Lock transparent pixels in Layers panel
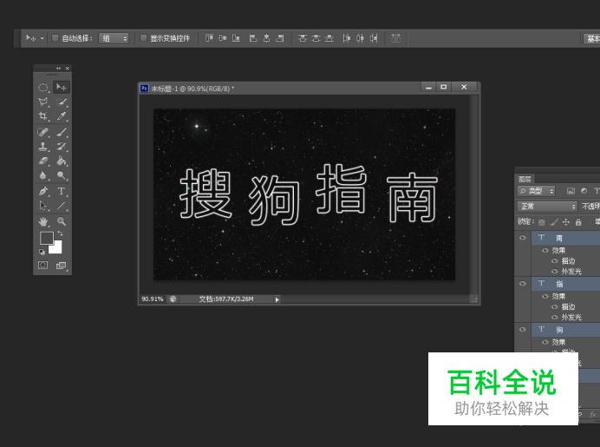Viewport: 600px width, 447px height. (x=541, y=222)
